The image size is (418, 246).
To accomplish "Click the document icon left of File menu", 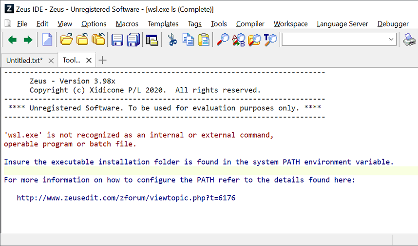I will 8,23.
